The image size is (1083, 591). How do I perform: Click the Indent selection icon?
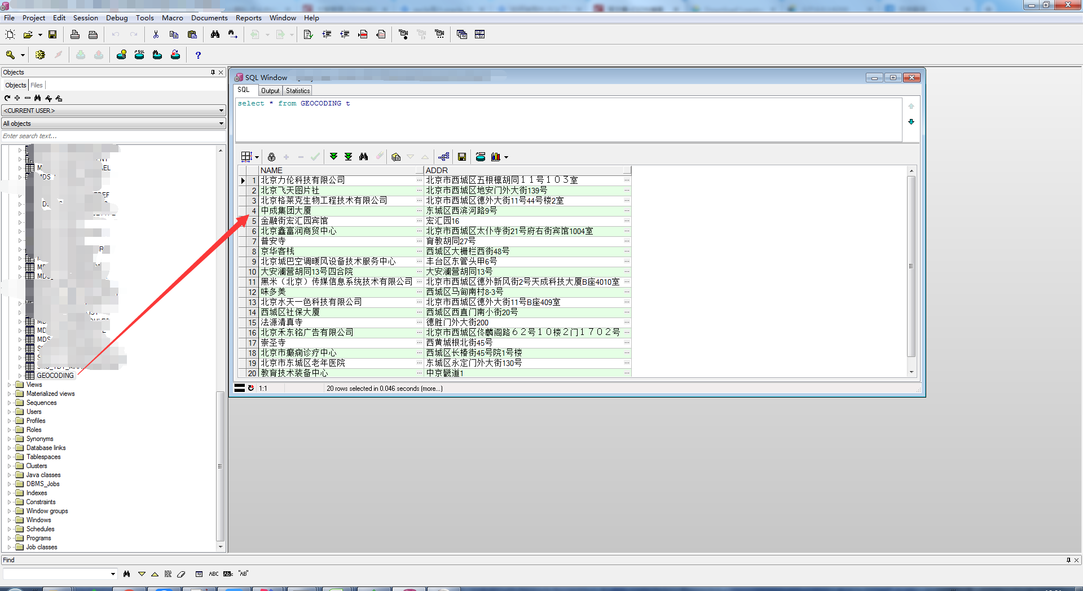[327, 34]
